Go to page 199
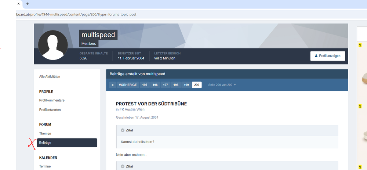 pyautogui.click(x=186, y=85)
